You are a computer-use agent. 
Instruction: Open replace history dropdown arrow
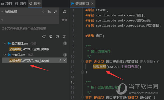(x=2, y=20)
